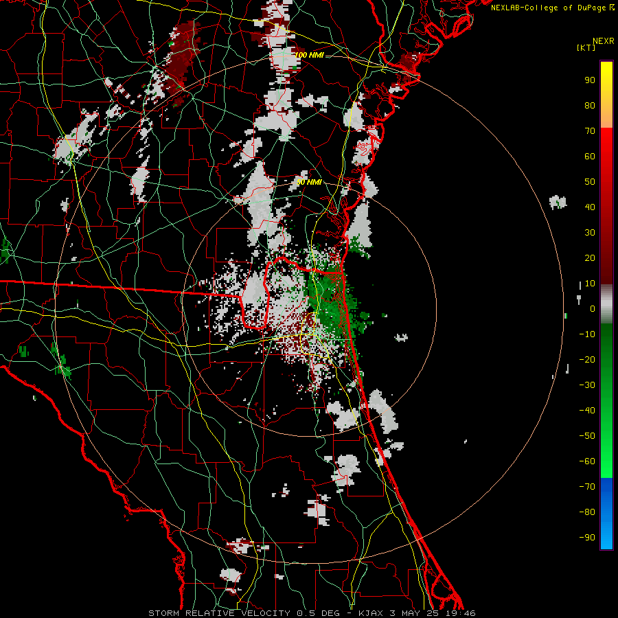618x618 pixels.
Task: Click the blue segment at the color bar's bottom
Action: (606, 514)
